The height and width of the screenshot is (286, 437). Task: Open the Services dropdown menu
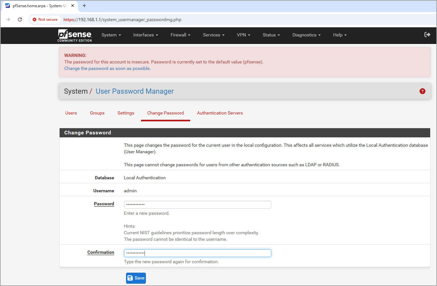(x=214, y=35)
